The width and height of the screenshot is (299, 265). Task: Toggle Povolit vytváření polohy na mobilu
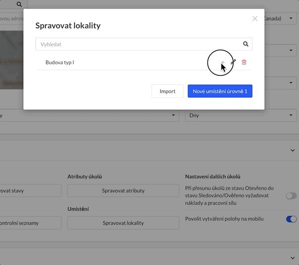click(291, 219)
